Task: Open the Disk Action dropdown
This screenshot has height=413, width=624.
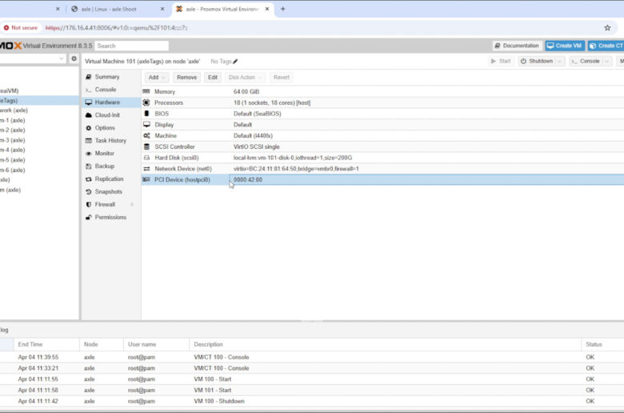Action: click(x=245, y=78)
